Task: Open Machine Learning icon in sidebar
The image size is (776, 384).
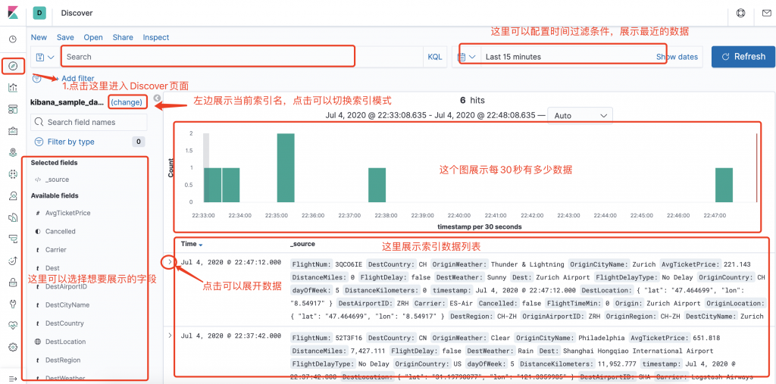Action: pyautogui.click(x=13, y=173)
